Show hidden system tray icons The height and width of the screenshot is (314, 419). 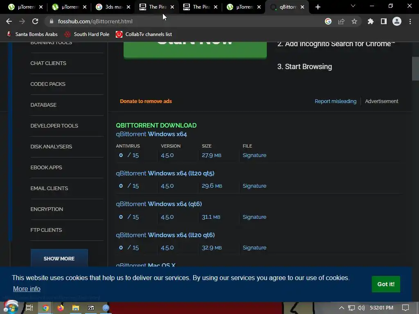click(342, 308)
